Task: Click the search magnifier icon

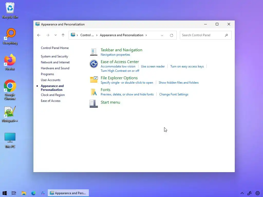Action: [227, 35]
